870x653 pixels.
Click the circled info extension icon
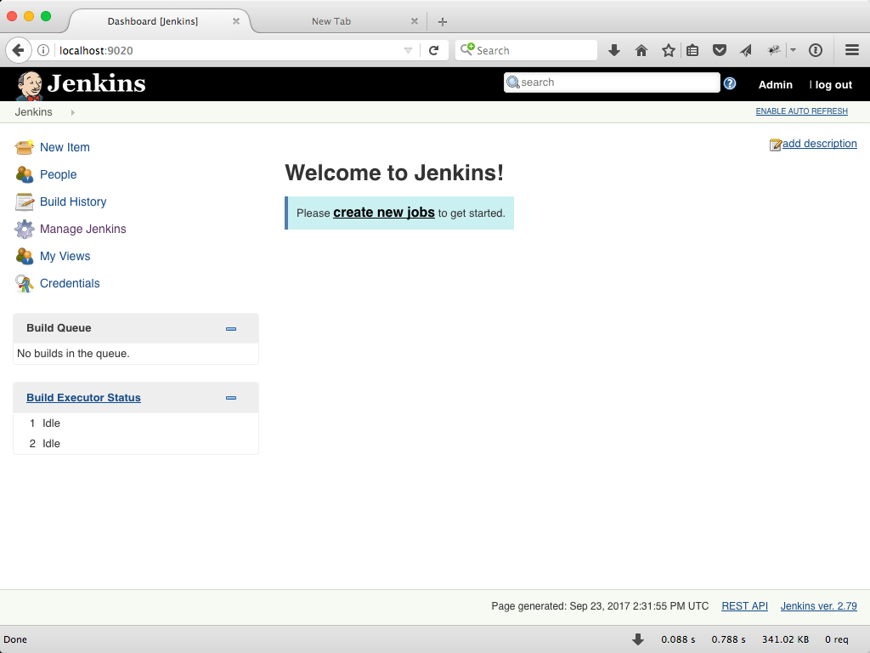point(815,50)
